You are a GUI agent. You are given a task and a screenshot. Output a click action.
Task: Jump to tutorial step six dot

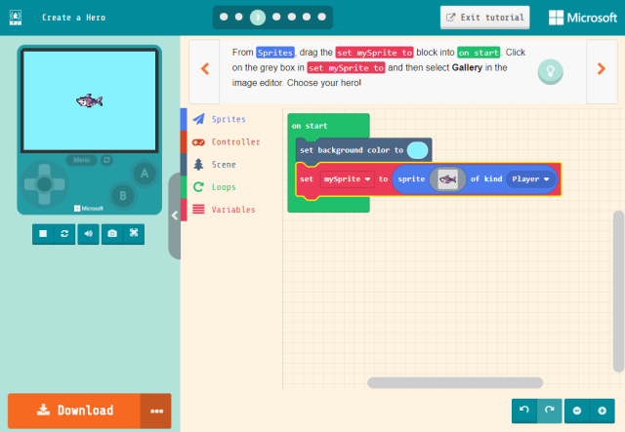[307, 17]
